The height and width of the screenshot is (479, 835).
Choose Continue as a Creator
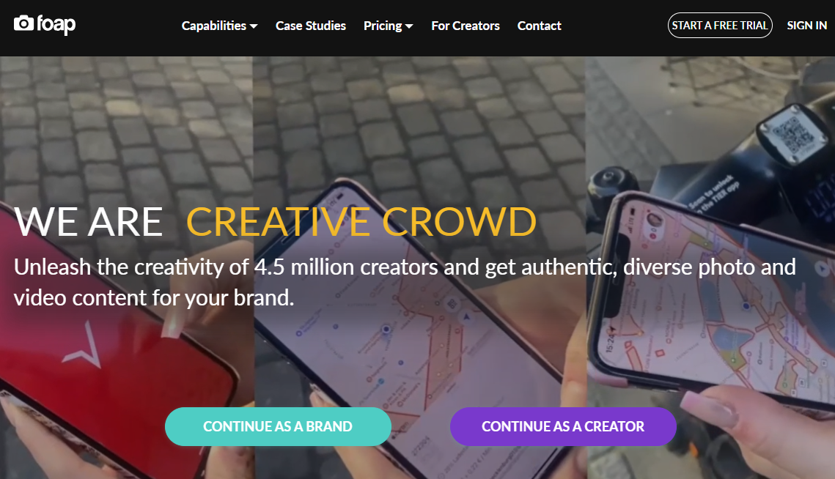pos(563,426)
